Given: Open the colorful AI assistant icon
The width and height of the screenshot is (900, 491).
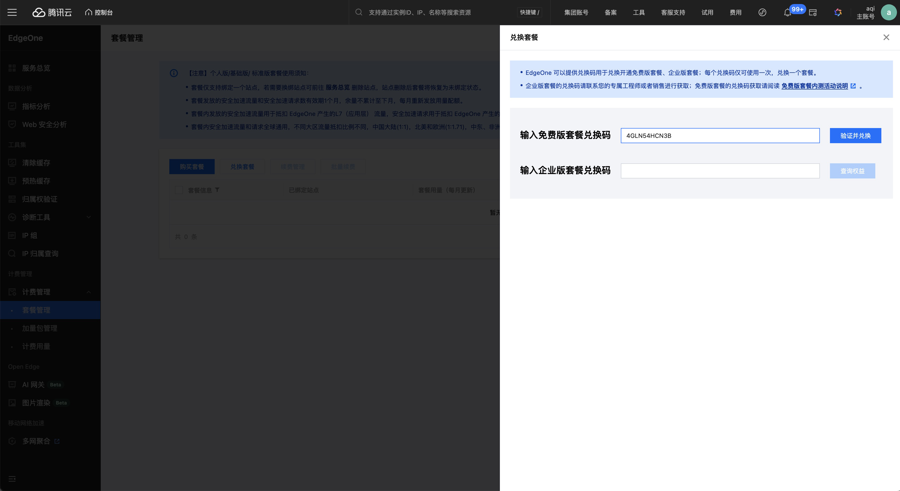Looking at the screenshot, I should coord(838,12).
